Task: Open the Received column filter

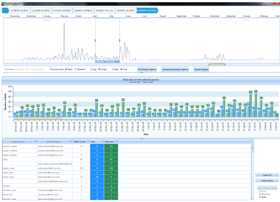Action: pyautogui.click(x=116, y=141)
